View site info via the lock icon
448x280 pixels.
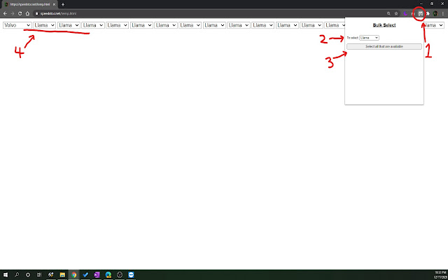click(36, 13)
